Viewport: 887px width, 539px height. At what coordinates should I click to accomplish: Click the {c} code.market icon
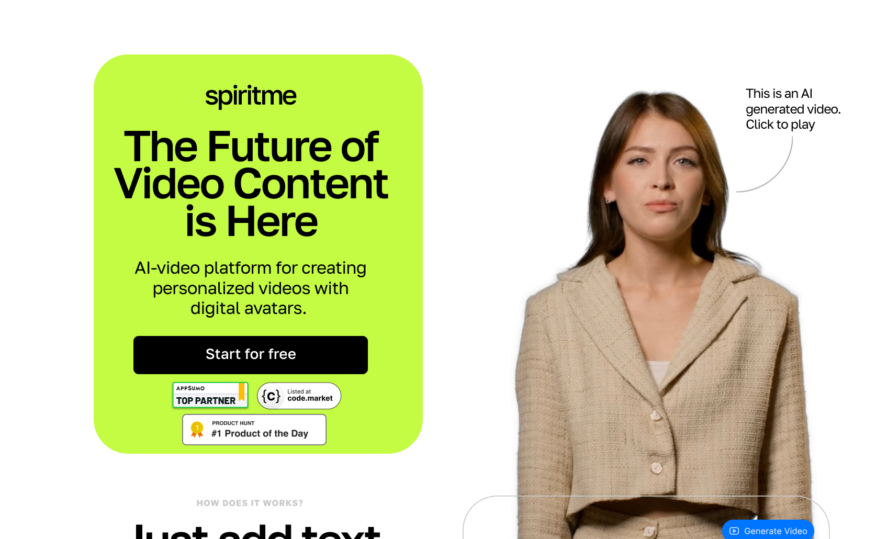tap(271, 396)
